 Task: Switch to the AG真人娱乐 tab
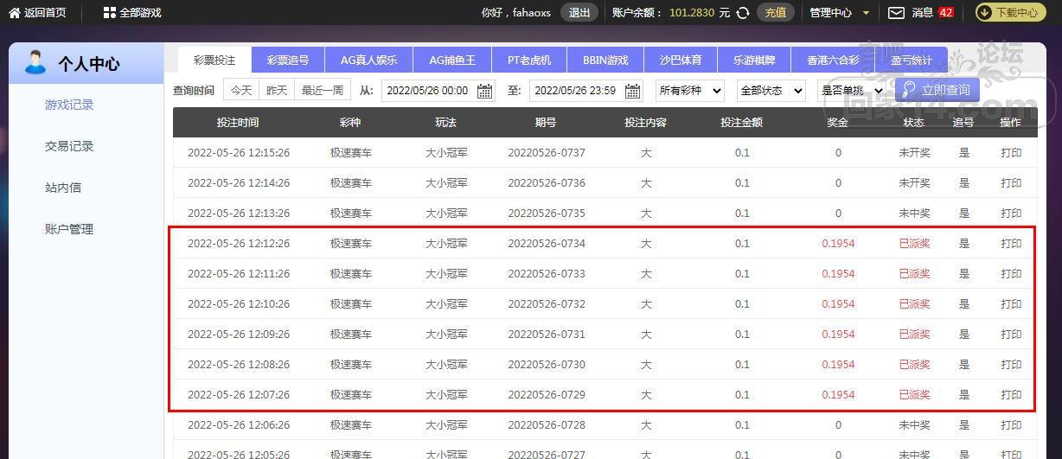pos(368,61)
